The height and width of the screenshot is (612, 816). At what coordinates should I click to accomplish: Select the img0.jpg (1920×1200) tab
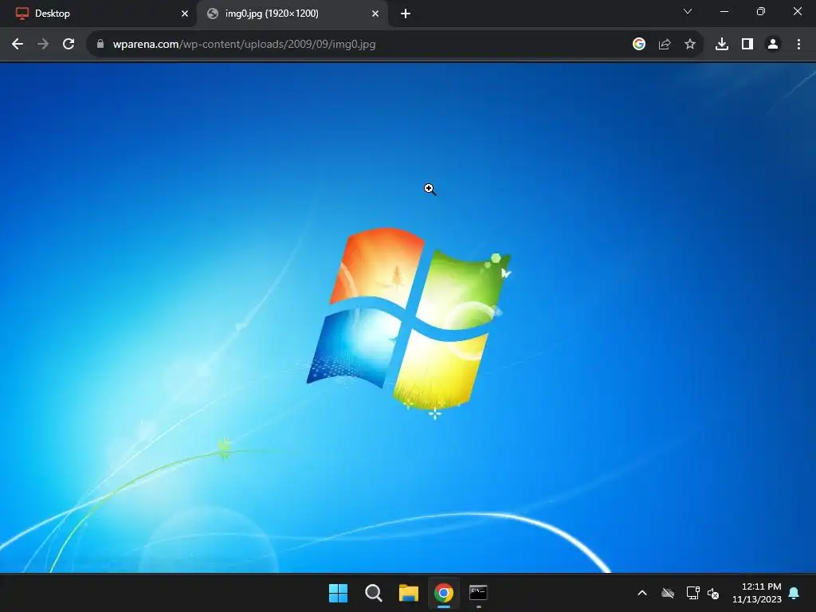pos(292,14)
